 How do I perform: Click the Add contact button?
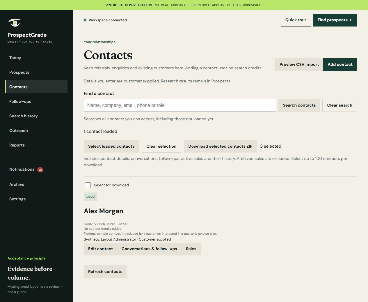[340, 65]
